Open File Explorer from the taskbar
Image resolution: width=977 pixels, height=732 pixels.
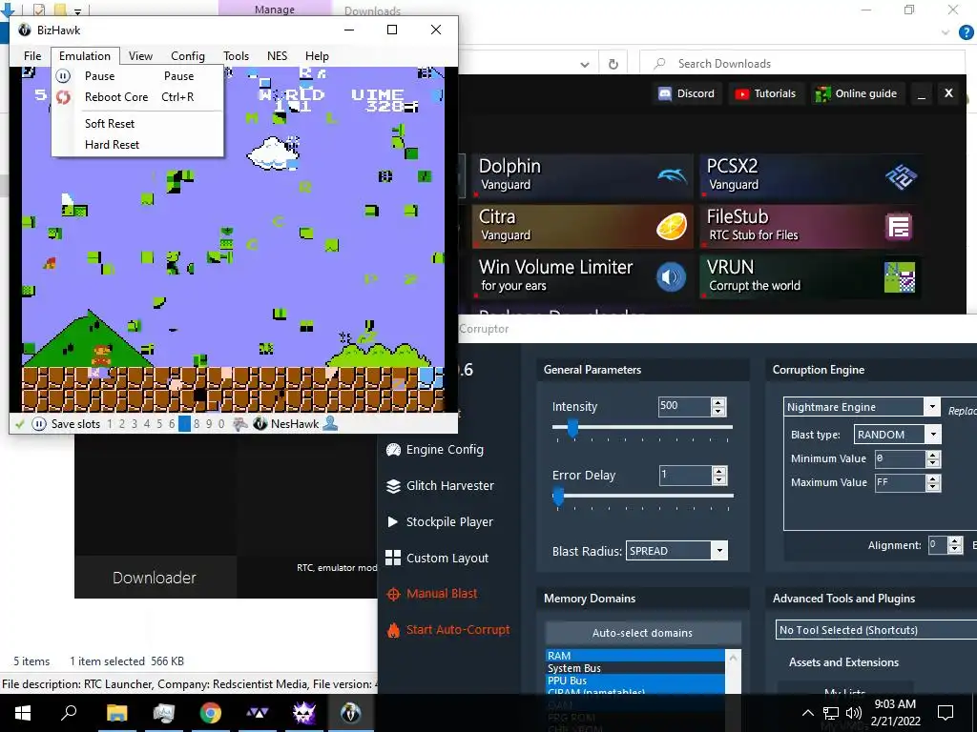[116, 713]
